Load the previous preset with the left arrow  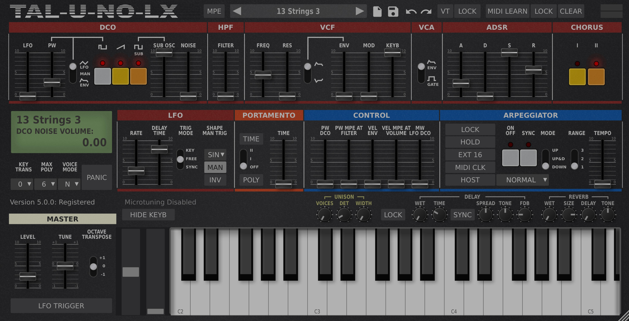(x=237, y=11)
